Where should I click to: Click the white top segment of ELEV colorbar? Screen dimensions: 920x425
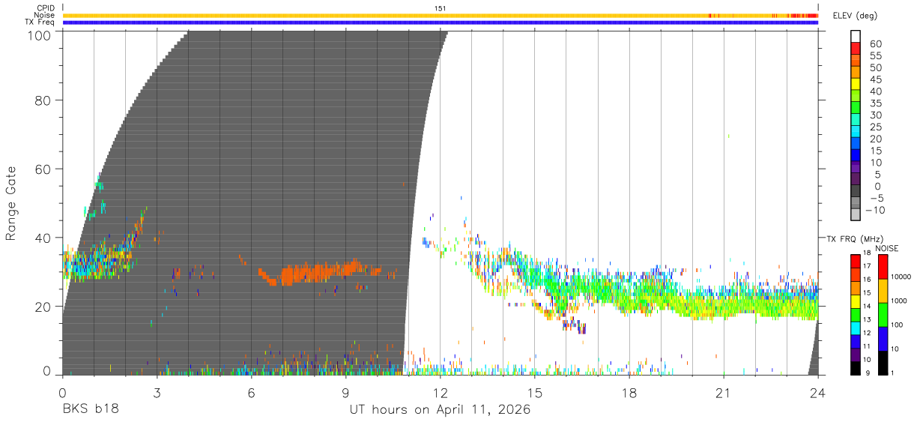coord(856,37)
